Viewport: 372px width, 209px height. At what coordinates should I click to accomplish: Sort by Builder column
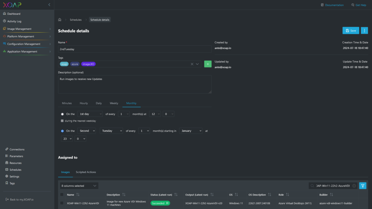[331, 195]
